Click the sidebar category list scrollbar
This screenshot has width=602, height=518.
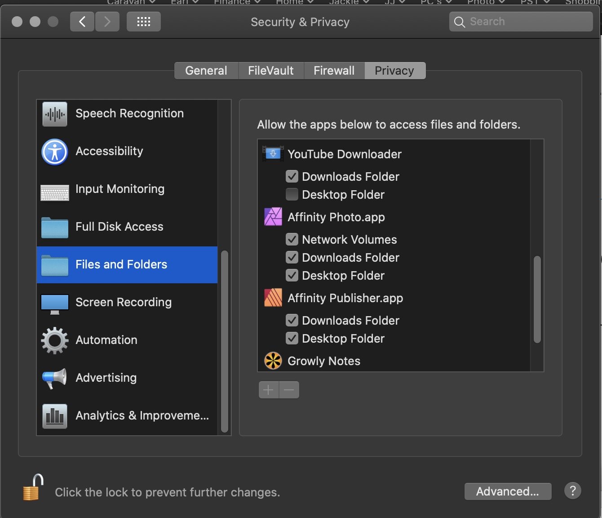[225, 341]
